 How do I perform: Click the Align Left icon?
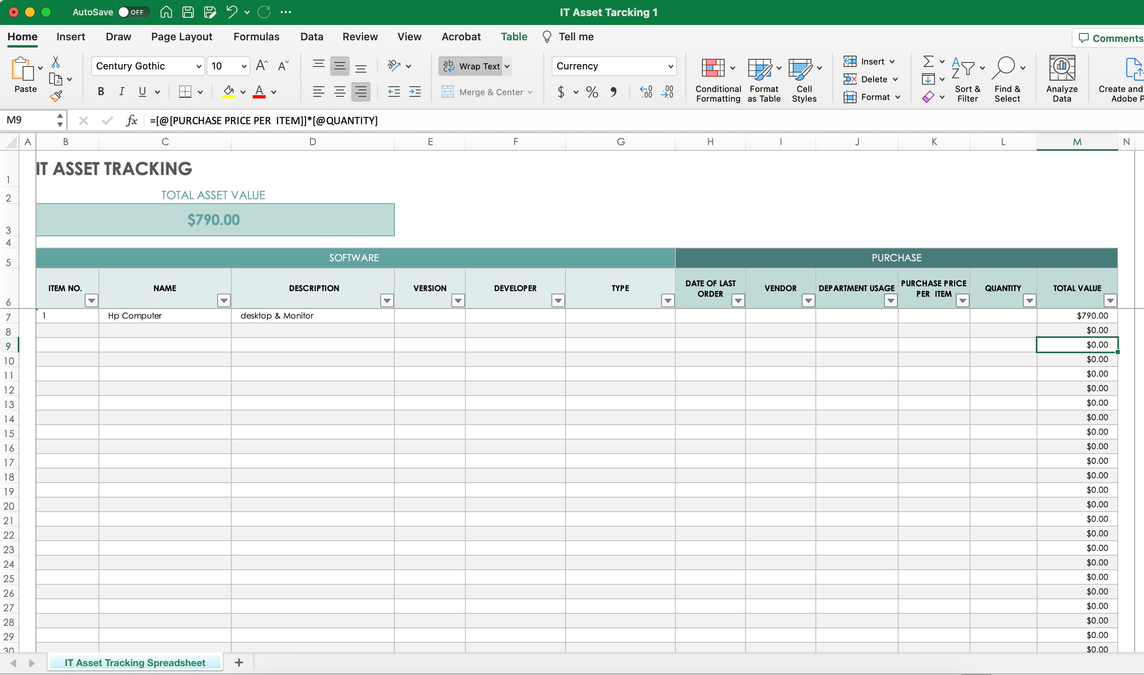tap(318, 92)
